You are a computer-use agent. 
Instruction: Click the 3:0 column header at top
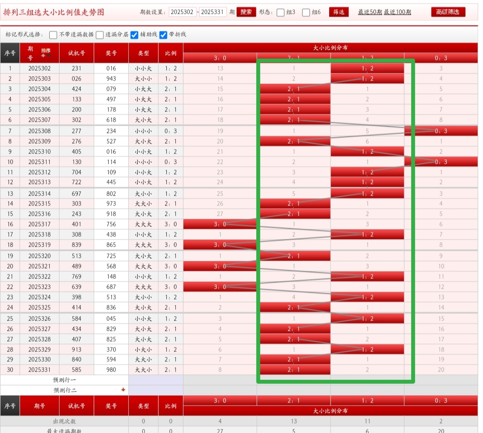click(220, 58)
